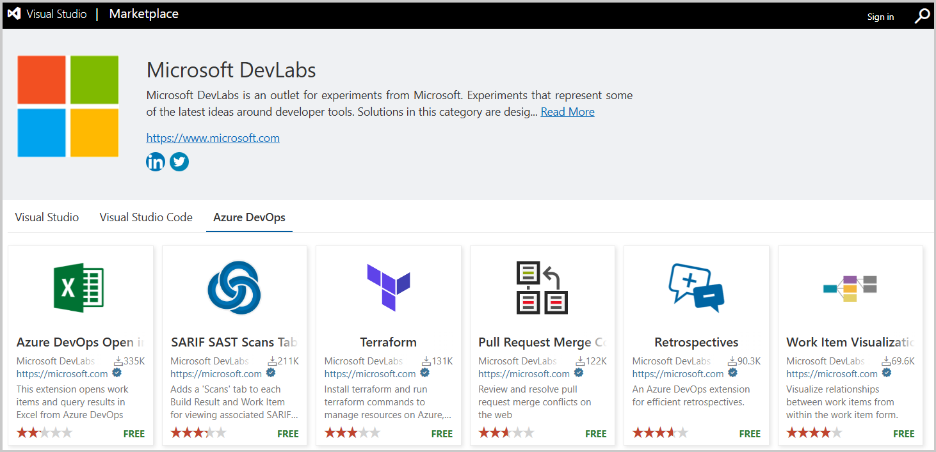This screenshot has width=936, height=452.
Task: Click the search magnifier icon
Action: point(921,16)
